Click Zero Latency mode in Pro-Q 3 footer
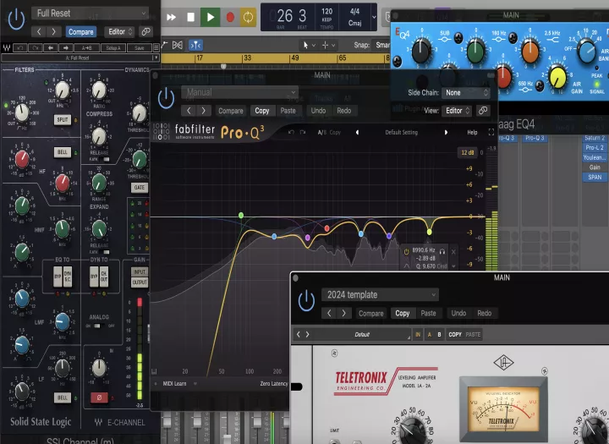 click(x=274, y=383)
